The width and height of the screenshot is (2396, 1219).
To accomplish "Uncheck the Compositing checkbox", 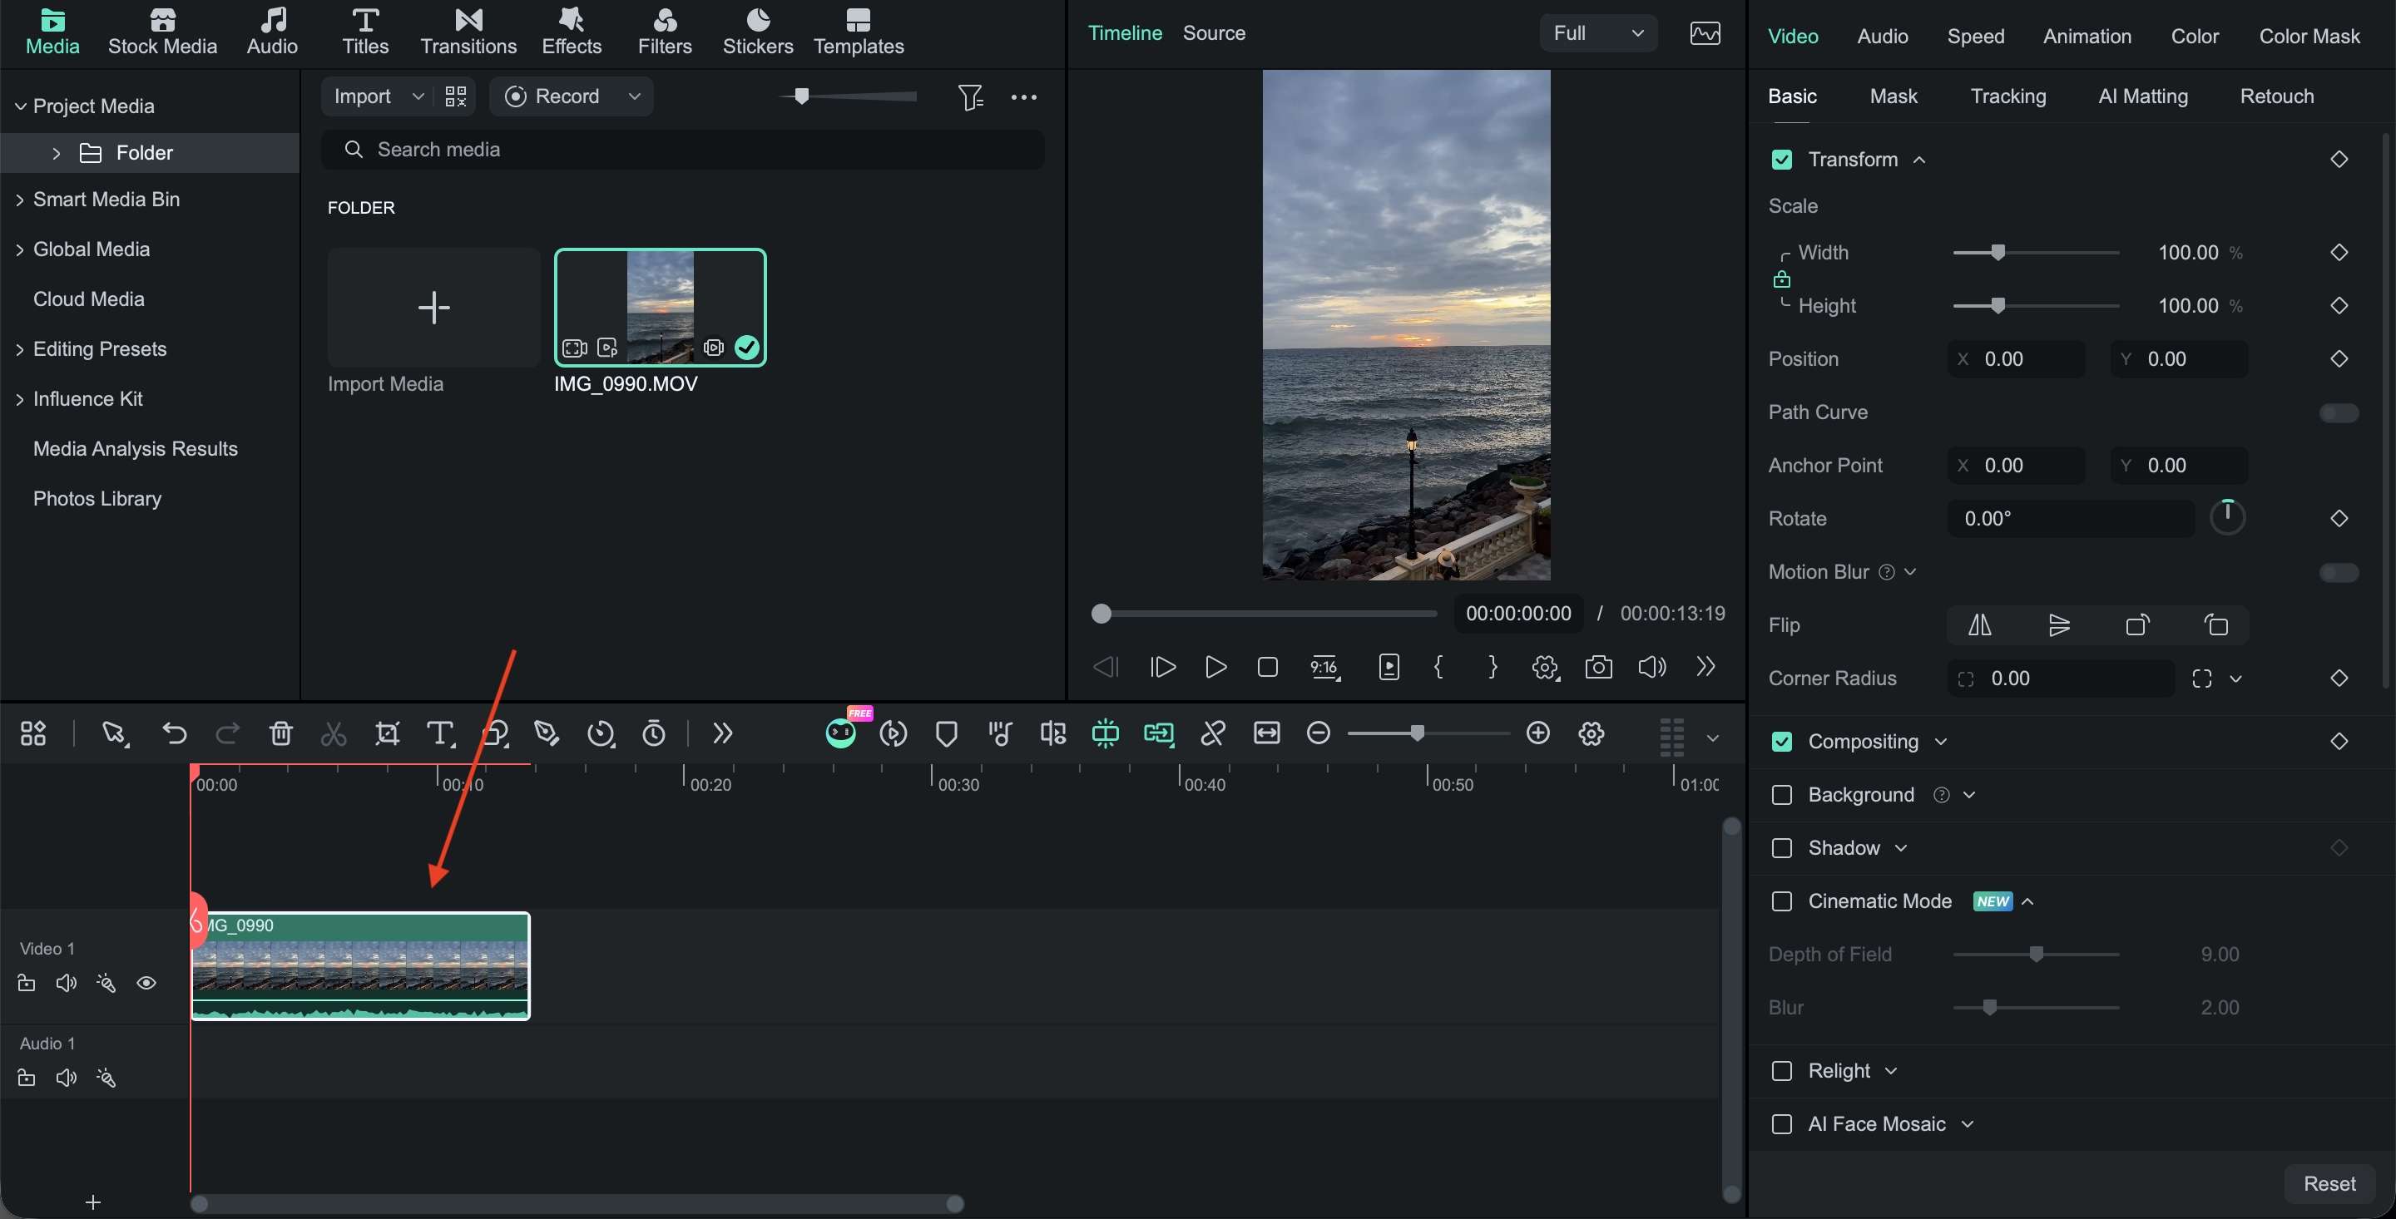I will (x=1781, y=742).
